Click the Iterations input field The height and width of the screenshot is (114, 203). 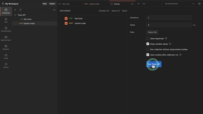(169, 18)
